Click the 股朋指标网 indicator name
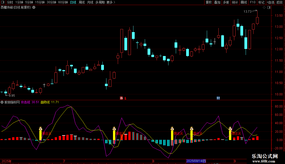285x164 pixels. pos(12,102)
